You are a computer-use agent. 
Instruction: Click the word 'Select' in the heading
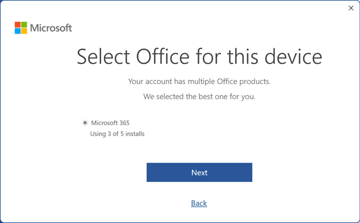pyautogui.click(x=103, y=56)
